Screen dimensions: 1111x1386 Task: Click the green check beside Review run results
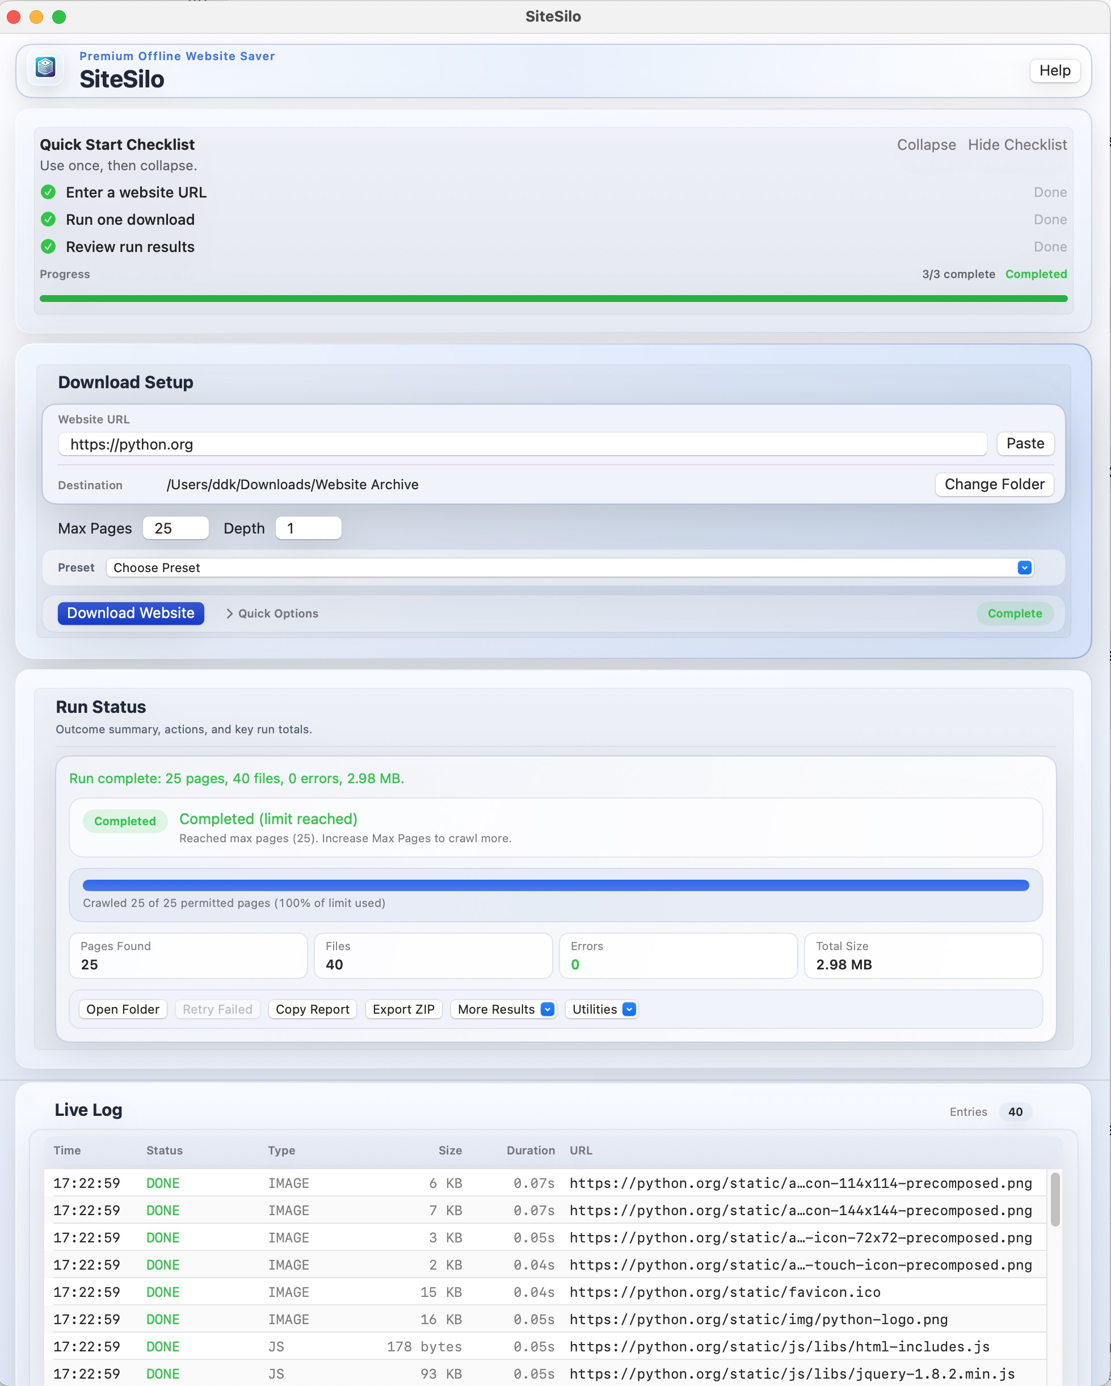coord(48,246)
